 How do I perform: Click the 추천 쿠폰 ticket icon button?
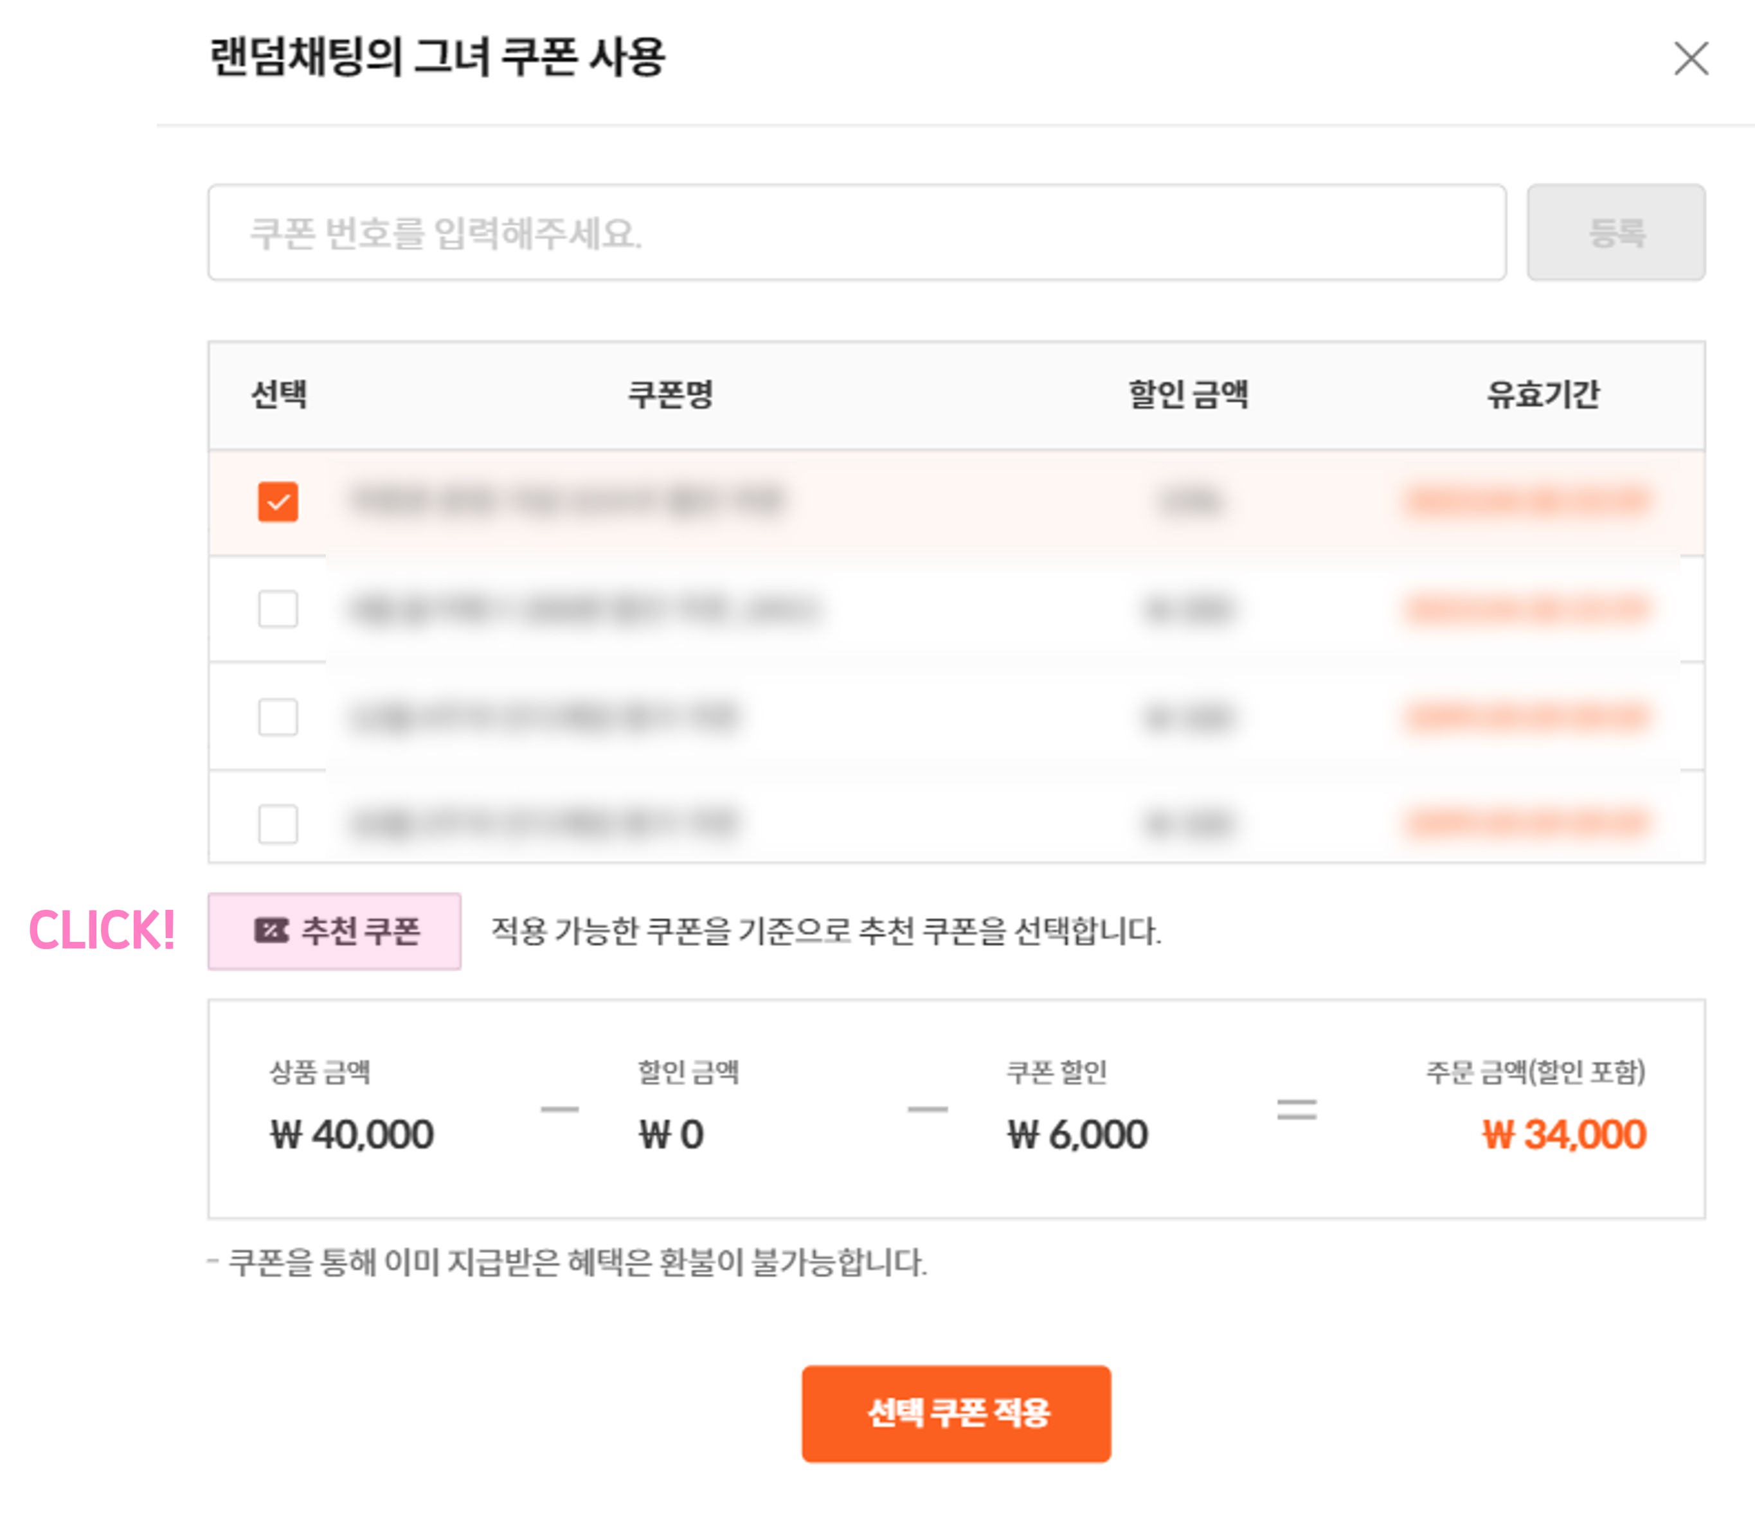click(x=334, y=931)
